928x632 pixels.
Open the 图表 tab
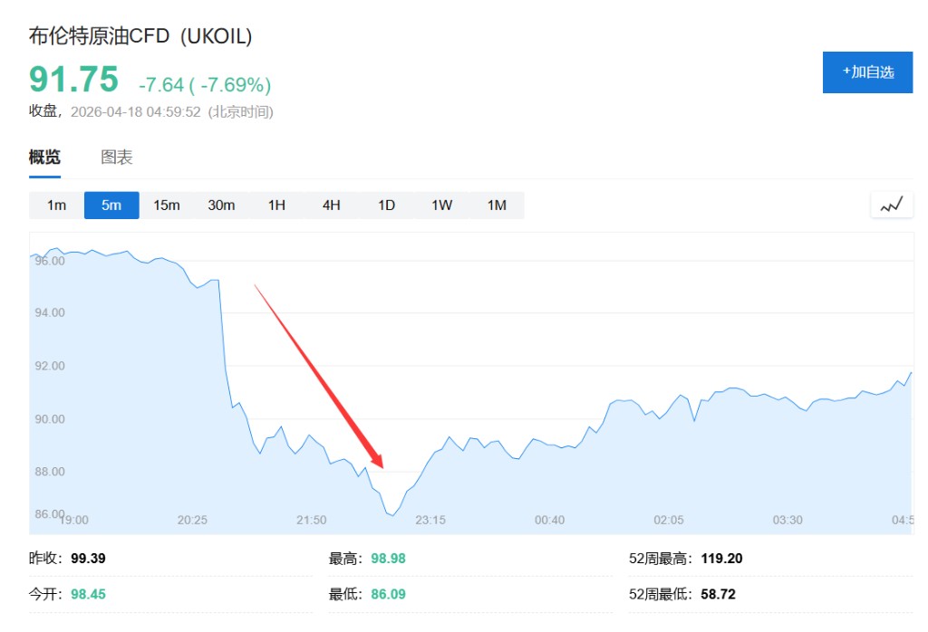117,158
